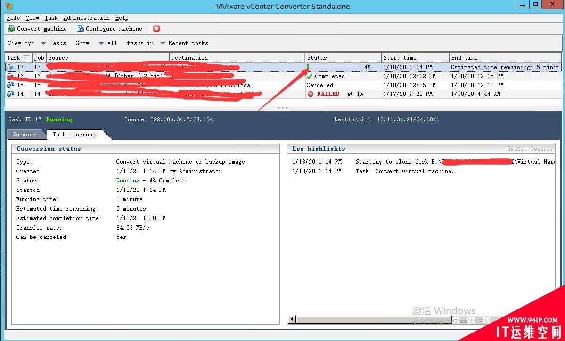Click the 1/18/20 12:15 PM end time
Viewport: 565px width, 341px height.
[477, 76]
